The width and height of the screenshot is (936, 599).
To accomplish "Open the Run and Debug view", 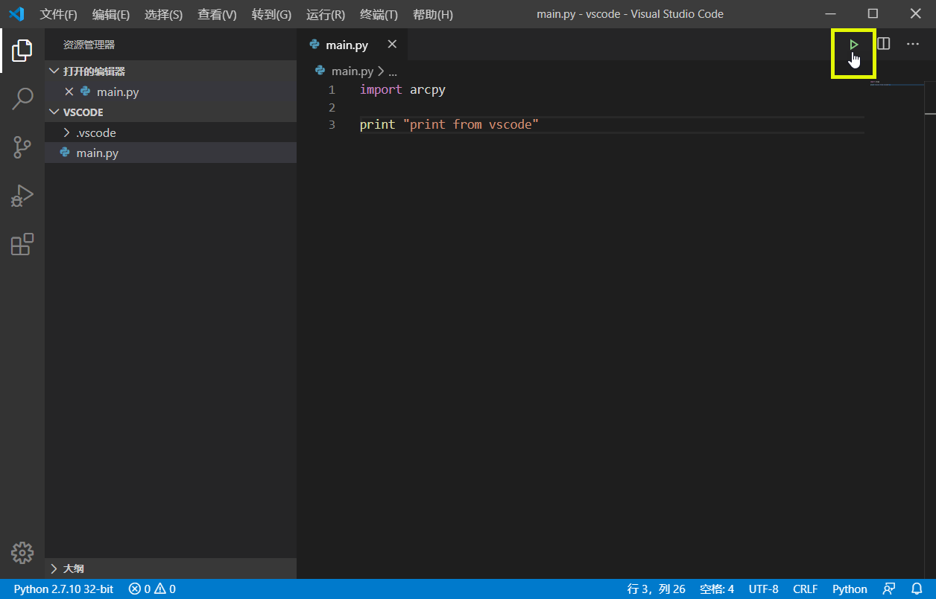I will (x=22, y=196).
